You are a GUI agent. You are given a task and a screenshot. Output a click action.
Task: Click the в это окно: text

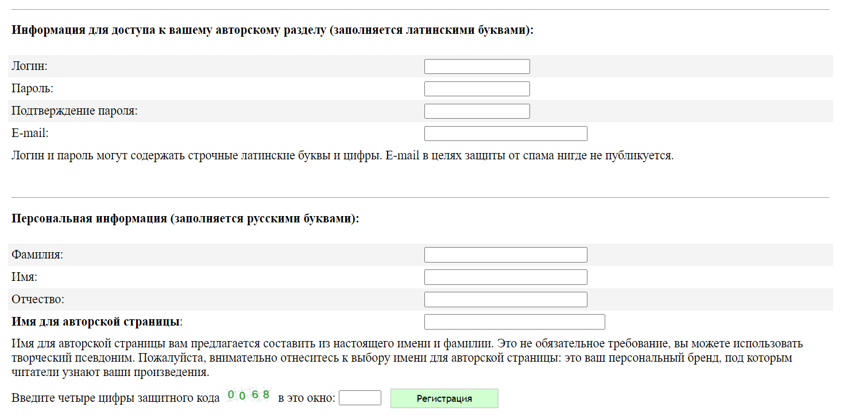(307, 398)
